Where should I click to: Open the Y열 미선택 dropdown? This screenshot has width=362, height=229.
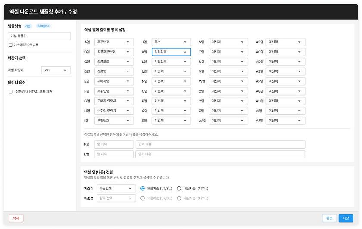[x=228, y=101]
